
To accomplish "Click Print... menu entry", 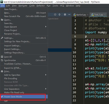I will pyautogui.click(x=24, y=72).
